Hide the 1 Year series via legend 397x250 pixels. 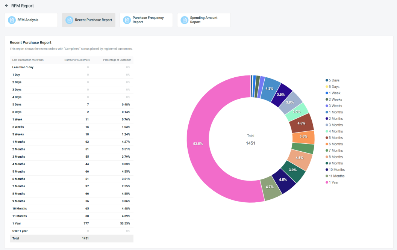click(333, 182)
